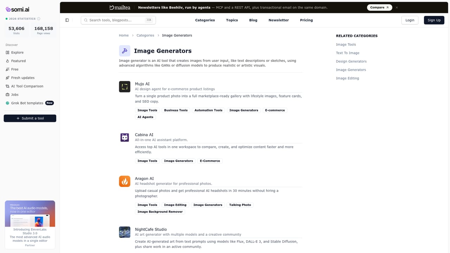Open the Topics menu
This screenshot has width=450, height=253.
232,20
